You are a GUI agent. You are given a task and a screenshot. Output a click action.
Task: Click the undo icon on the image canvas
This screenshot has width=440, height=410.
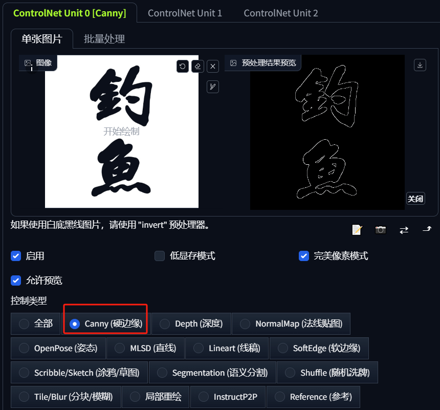click(183, 67)
